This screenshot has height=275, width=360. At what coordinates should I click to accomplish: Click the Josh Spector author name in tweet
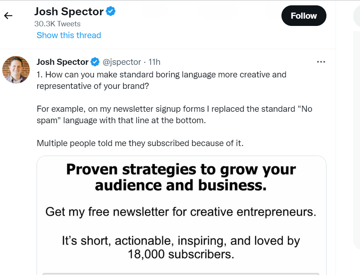coord(63,62)
